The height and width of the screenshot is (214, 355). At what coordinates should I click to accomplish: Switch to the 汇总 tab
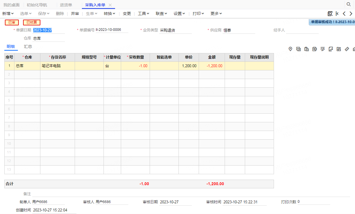[28, 46]
